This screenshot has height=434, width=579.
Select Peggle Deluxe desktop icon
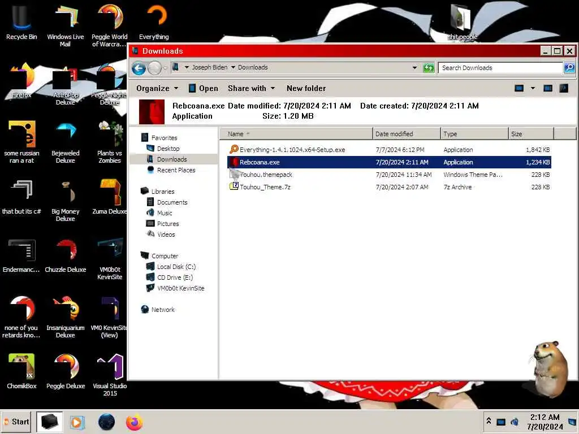66,372
